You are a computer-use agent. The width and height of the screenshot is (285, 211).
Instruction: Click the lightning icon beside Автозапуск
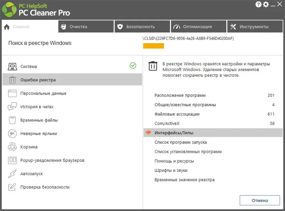12,174
